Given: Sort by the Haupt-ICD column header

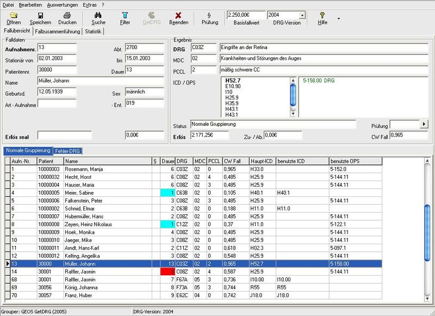Looking at the screenshot, I should tap(262, 161).
